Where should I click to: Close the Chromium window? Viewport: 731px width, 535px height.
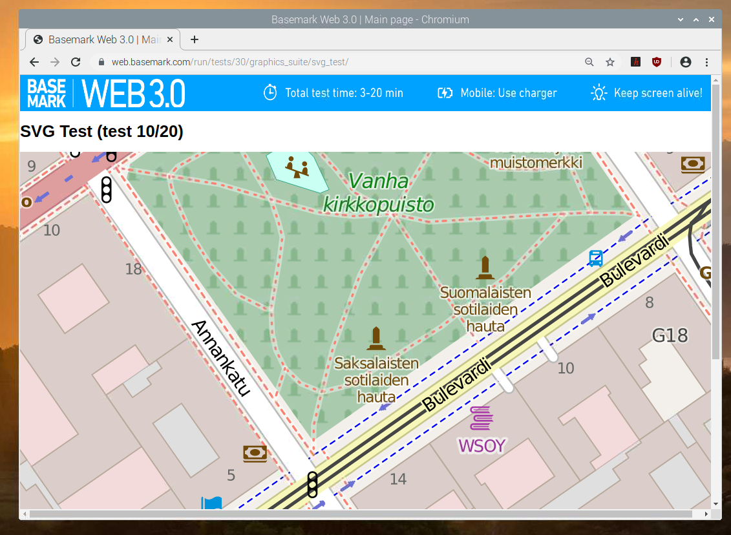click(712, 19)
